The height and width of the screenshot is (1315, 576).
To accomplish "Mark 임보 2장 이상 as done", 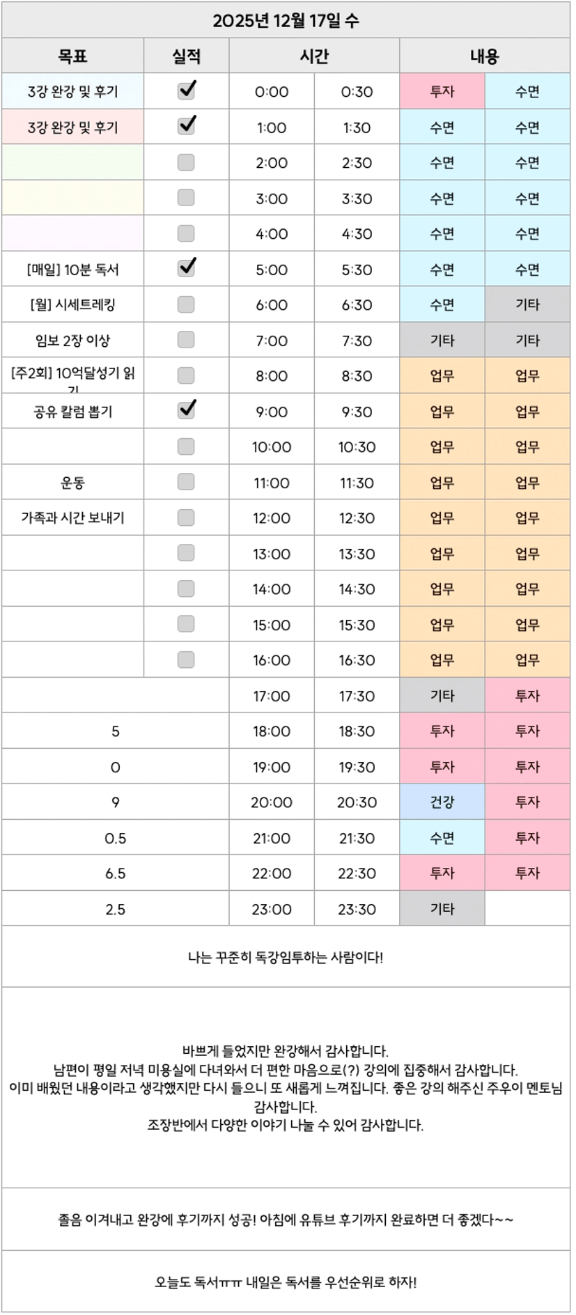I will (x=186, y=340).
